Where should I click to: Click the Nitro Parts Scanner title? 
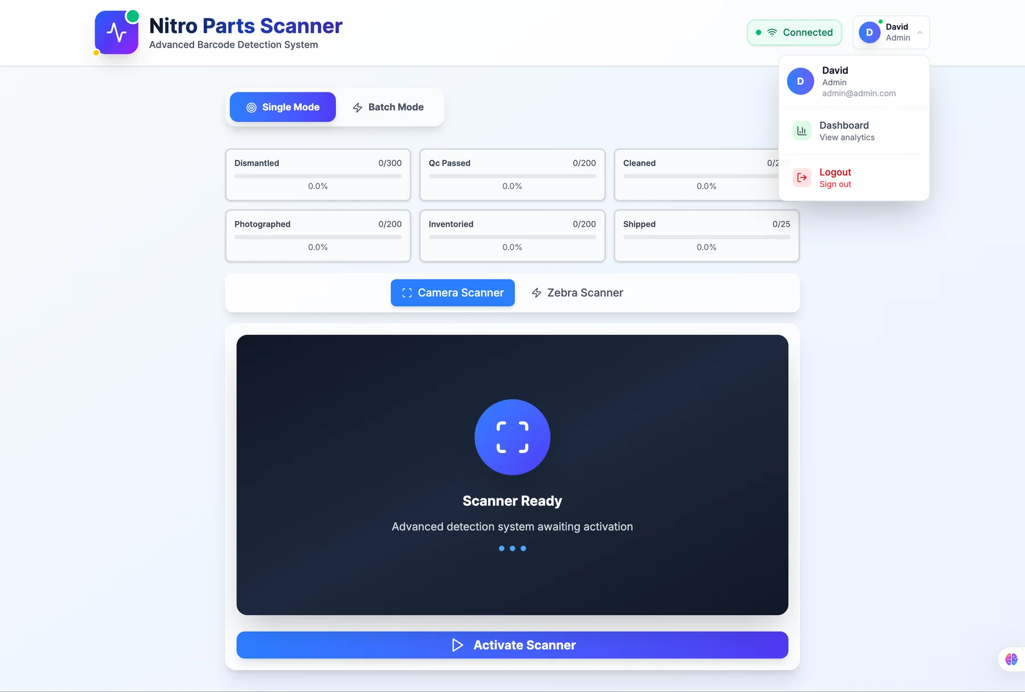[x=246, y=26]
